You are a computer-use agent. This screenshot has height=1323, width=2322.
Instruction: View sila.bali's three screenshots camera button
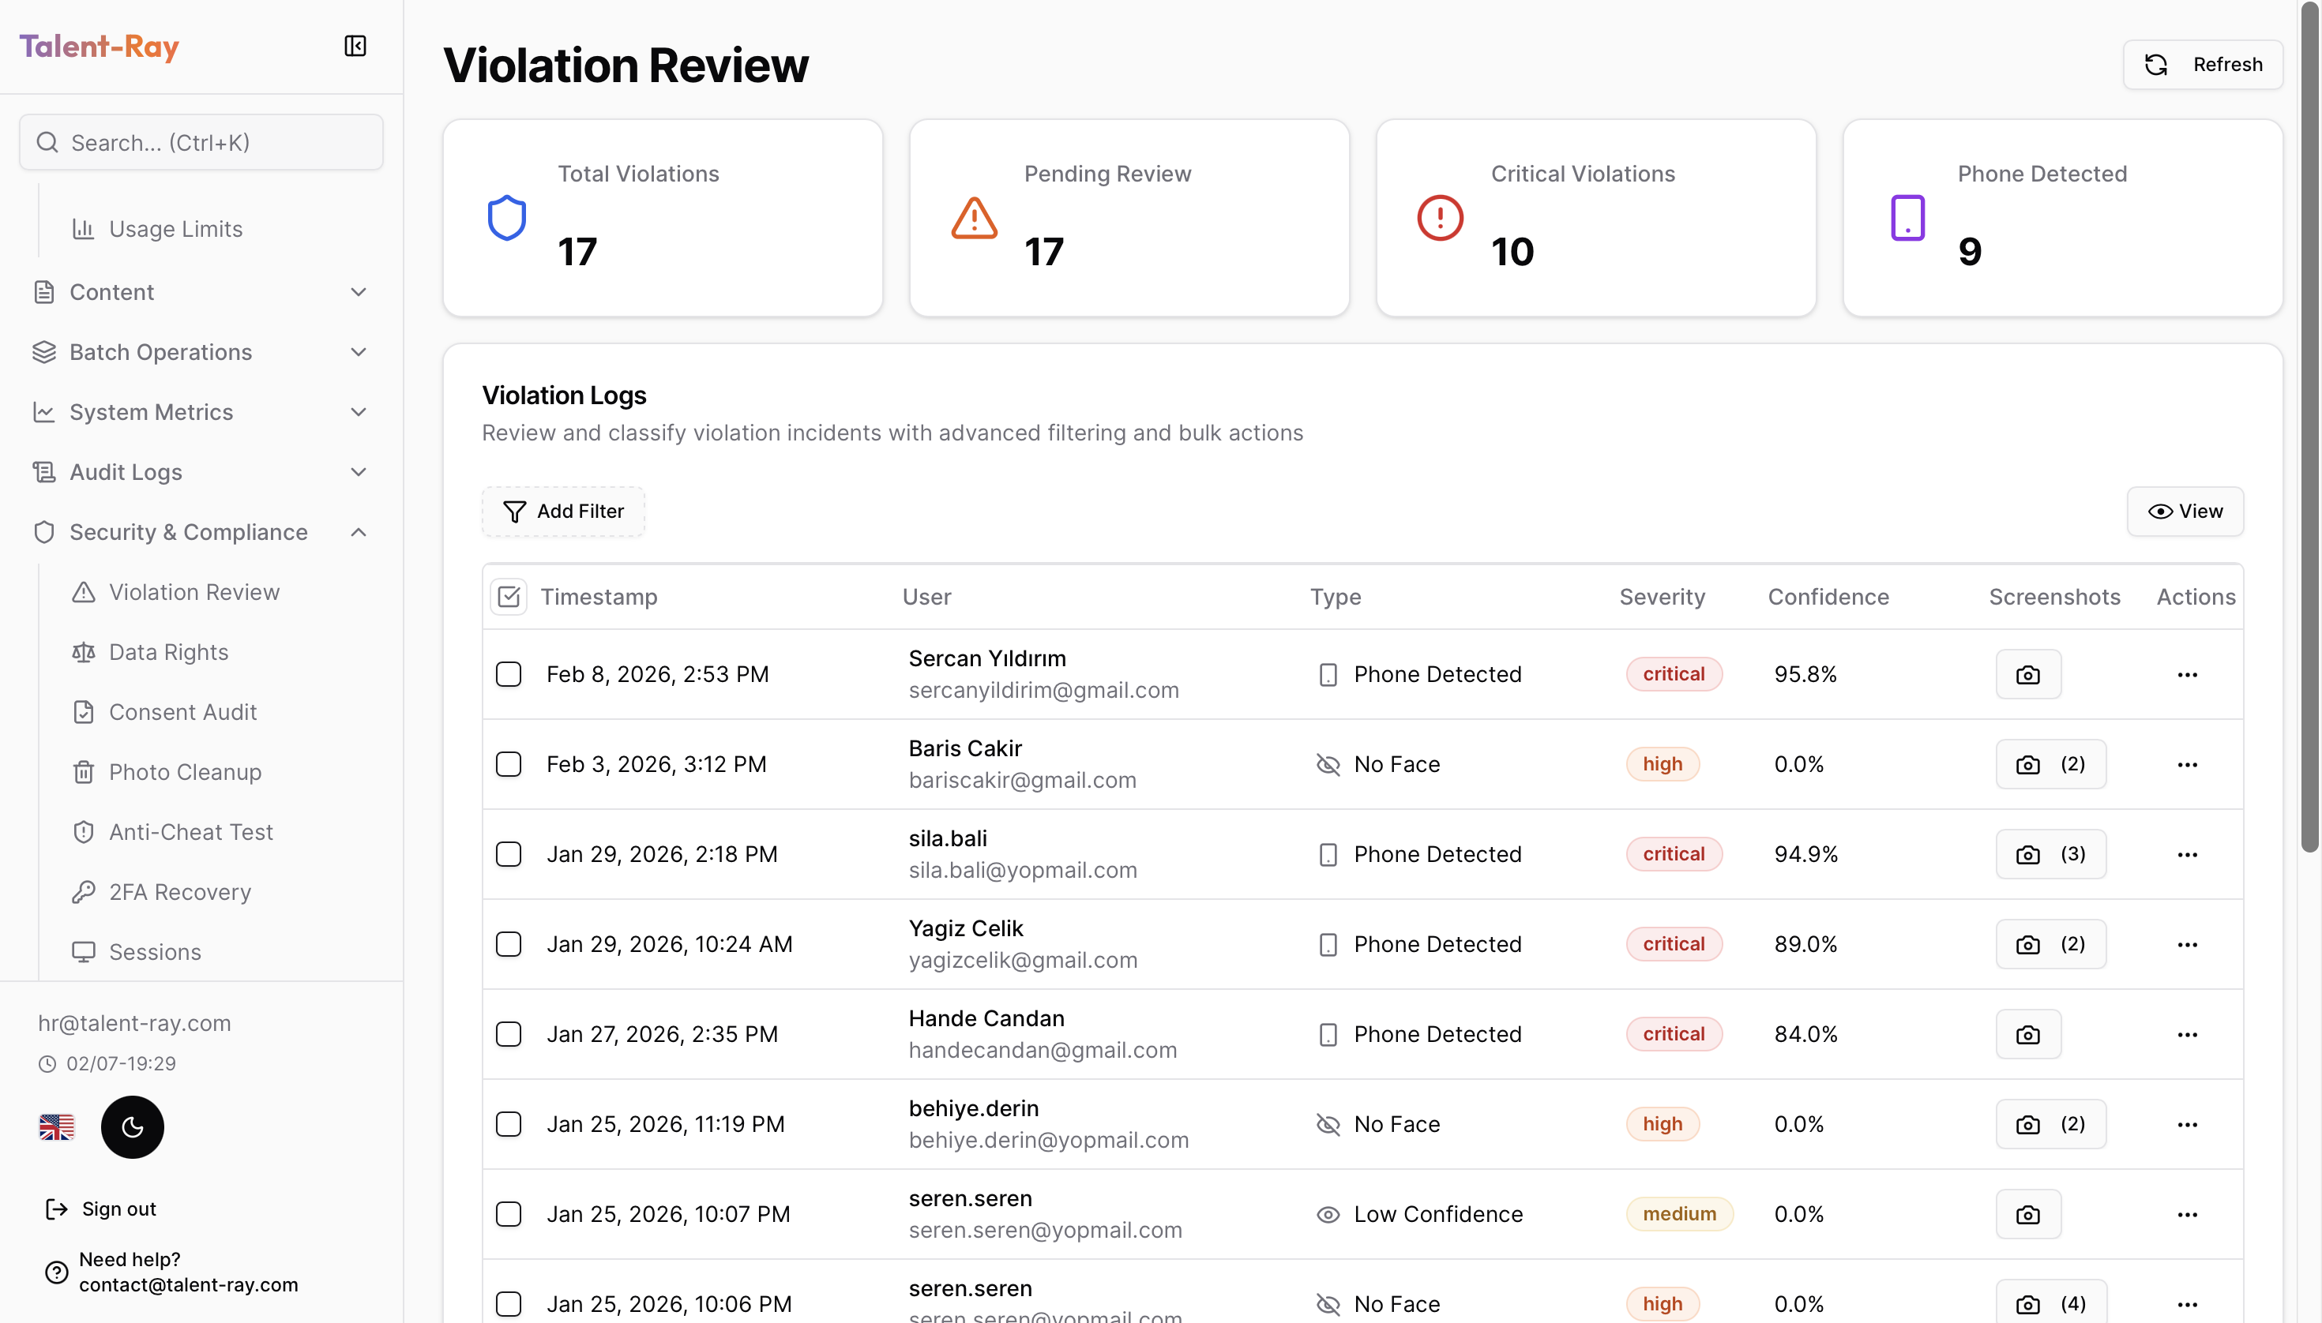[x=2050, y=854]
